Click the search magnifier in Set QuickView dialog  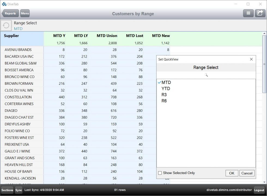point(206,74)
